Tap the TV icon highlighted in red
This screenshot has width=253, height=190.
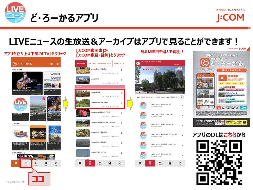tap(26, 163)
